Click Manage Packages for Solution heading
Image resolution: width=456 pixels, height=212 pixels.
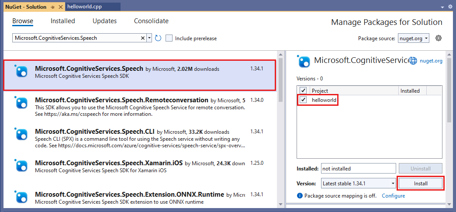click(387, 22)
